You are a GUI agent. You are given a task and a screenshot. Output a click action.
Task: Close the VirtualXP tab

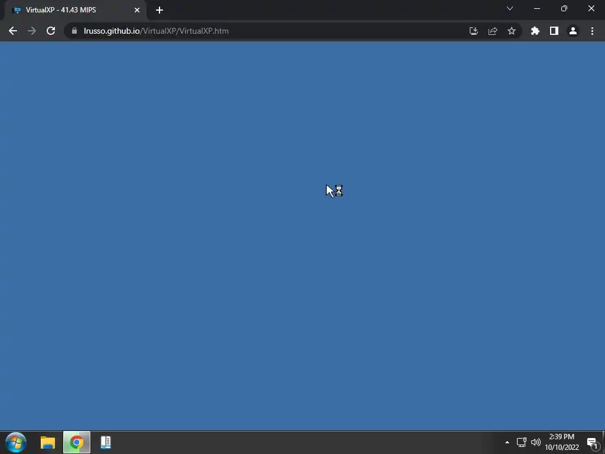coord(137,10)
